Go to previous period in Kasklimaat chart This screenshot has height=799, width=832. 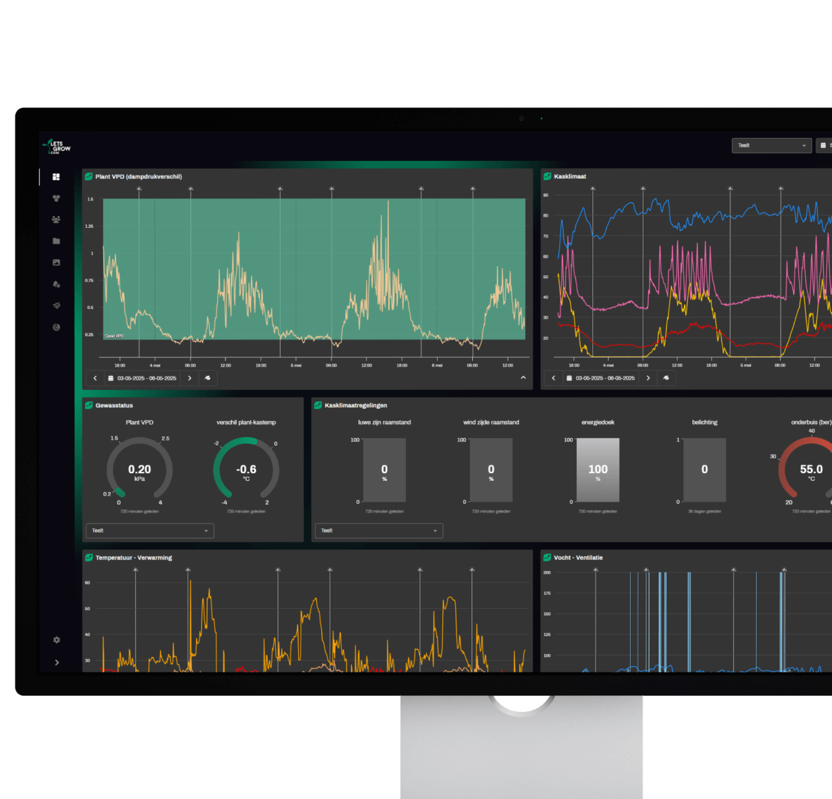coord(553,378)
